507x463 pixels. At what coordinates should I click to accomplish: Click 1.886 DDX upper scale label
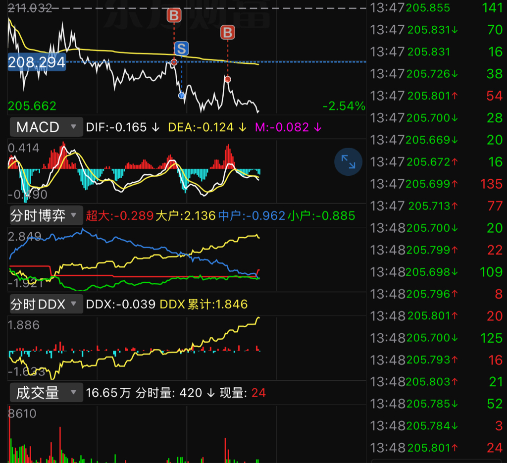coord(23,325)
